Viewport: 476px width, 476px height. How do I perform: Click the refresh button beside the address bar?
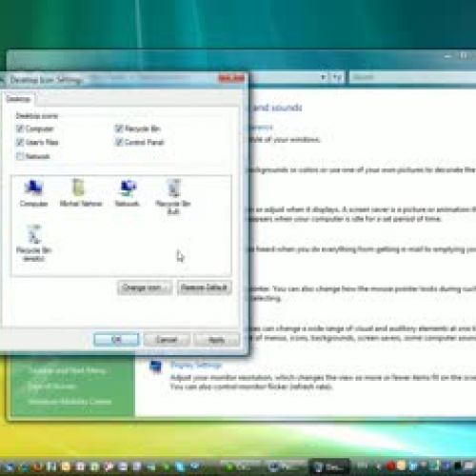337,77
